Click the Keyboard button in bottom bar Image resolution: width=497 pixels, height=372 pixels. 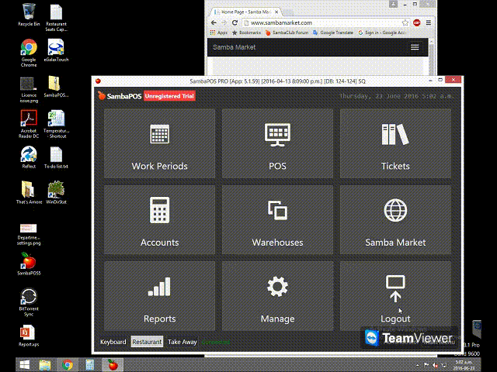tap(113, 342)
